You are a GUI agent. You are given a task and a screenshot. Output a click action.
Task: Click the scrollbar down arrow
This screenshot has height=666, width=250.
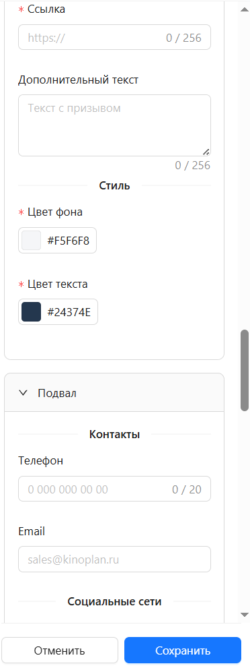245,614
